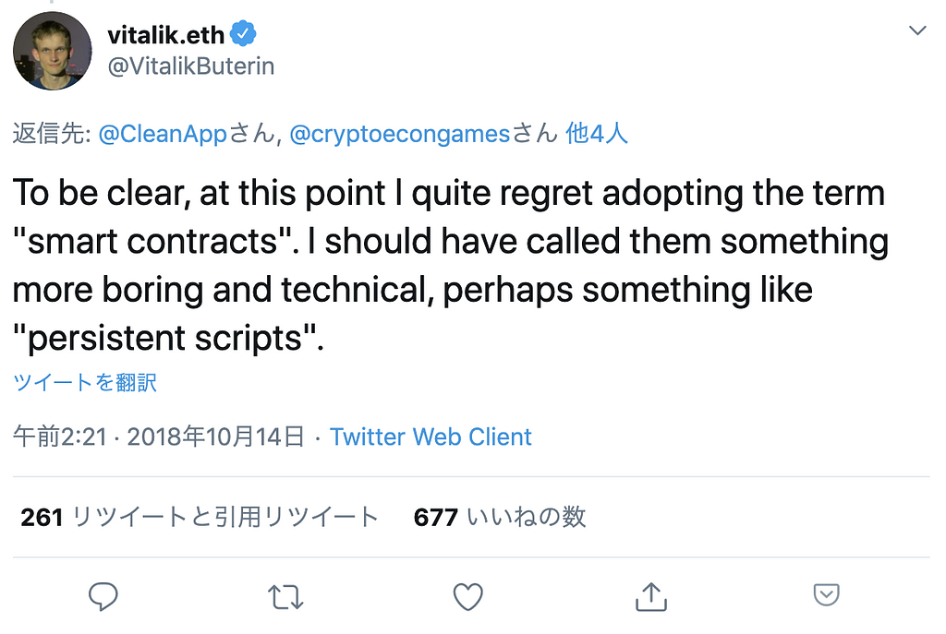Click the tweet body text
The height and width of the screenshot is (634, 946).
click(x=450, y=266)
